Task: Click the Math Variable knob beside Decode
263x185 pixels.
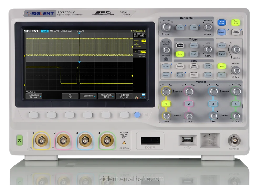Action: (x=236, y=50)
